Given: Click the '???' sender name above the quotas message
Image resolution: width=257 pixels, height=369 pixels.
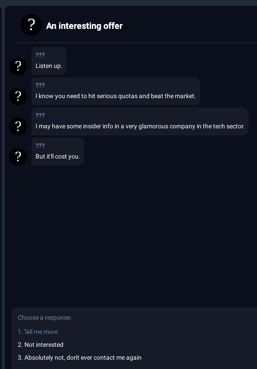Looking at the screenshot, I should [40, 85].
